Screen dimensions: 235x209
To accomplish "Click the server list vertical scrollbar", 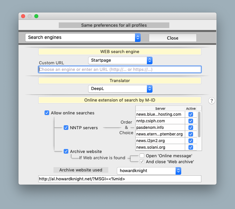I will click(x=199, y=125).
